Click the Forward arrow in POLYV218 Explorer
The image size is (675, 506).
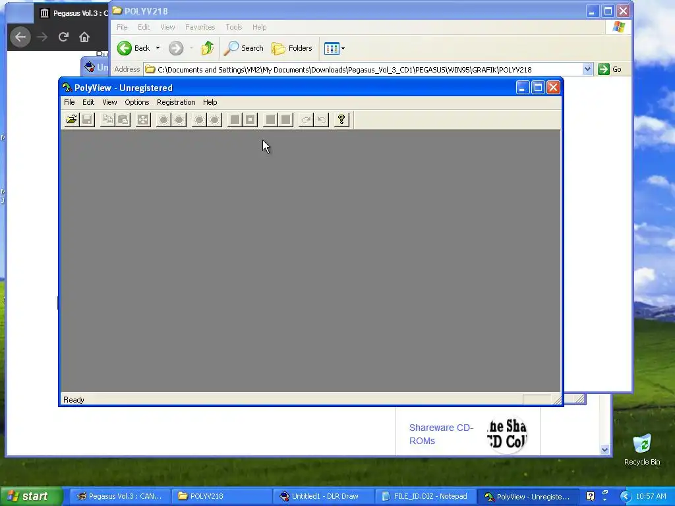pos(175,48)
